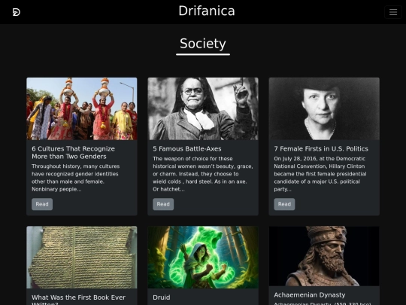Open the bronze bearded bust image
The image size is (406, 305).
(x=324, y=256)
